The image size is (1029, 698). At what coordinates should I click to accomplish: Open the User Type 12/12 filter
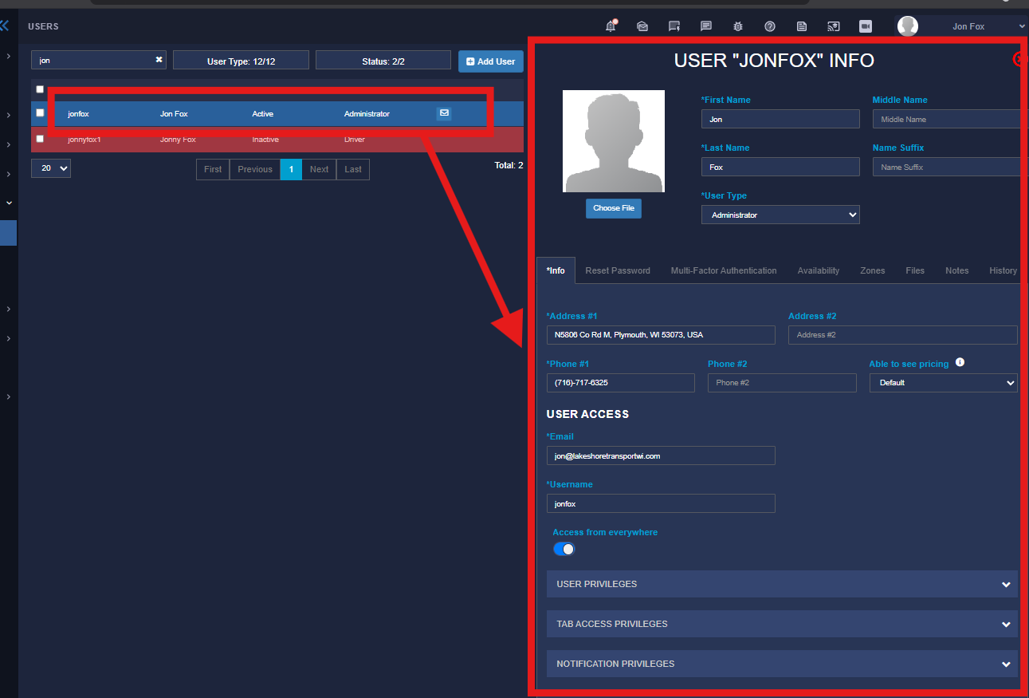click(241, 61)
